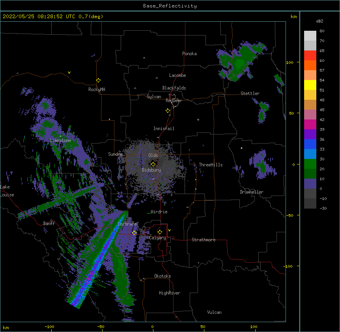This screenshot has width=340, height=332.
Task: Click the yellow diamond marker above RockyMH
Action: (x=99, y=80)
